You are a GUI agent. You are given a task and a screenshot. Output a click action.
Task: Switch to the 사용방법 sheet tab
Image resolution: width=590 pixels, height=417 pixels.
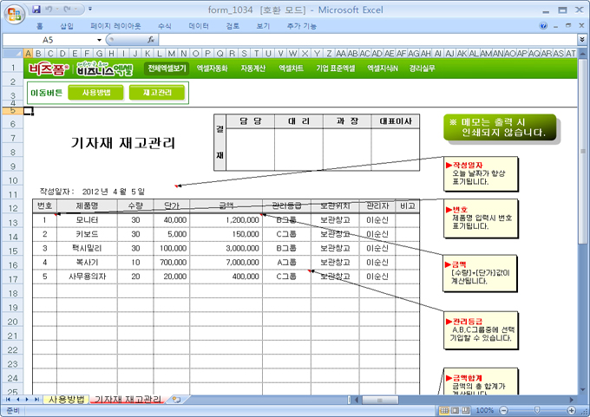pos(66,400)
